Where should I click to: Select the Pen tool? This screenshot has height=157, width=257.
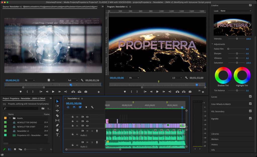[x=57, y=125]
